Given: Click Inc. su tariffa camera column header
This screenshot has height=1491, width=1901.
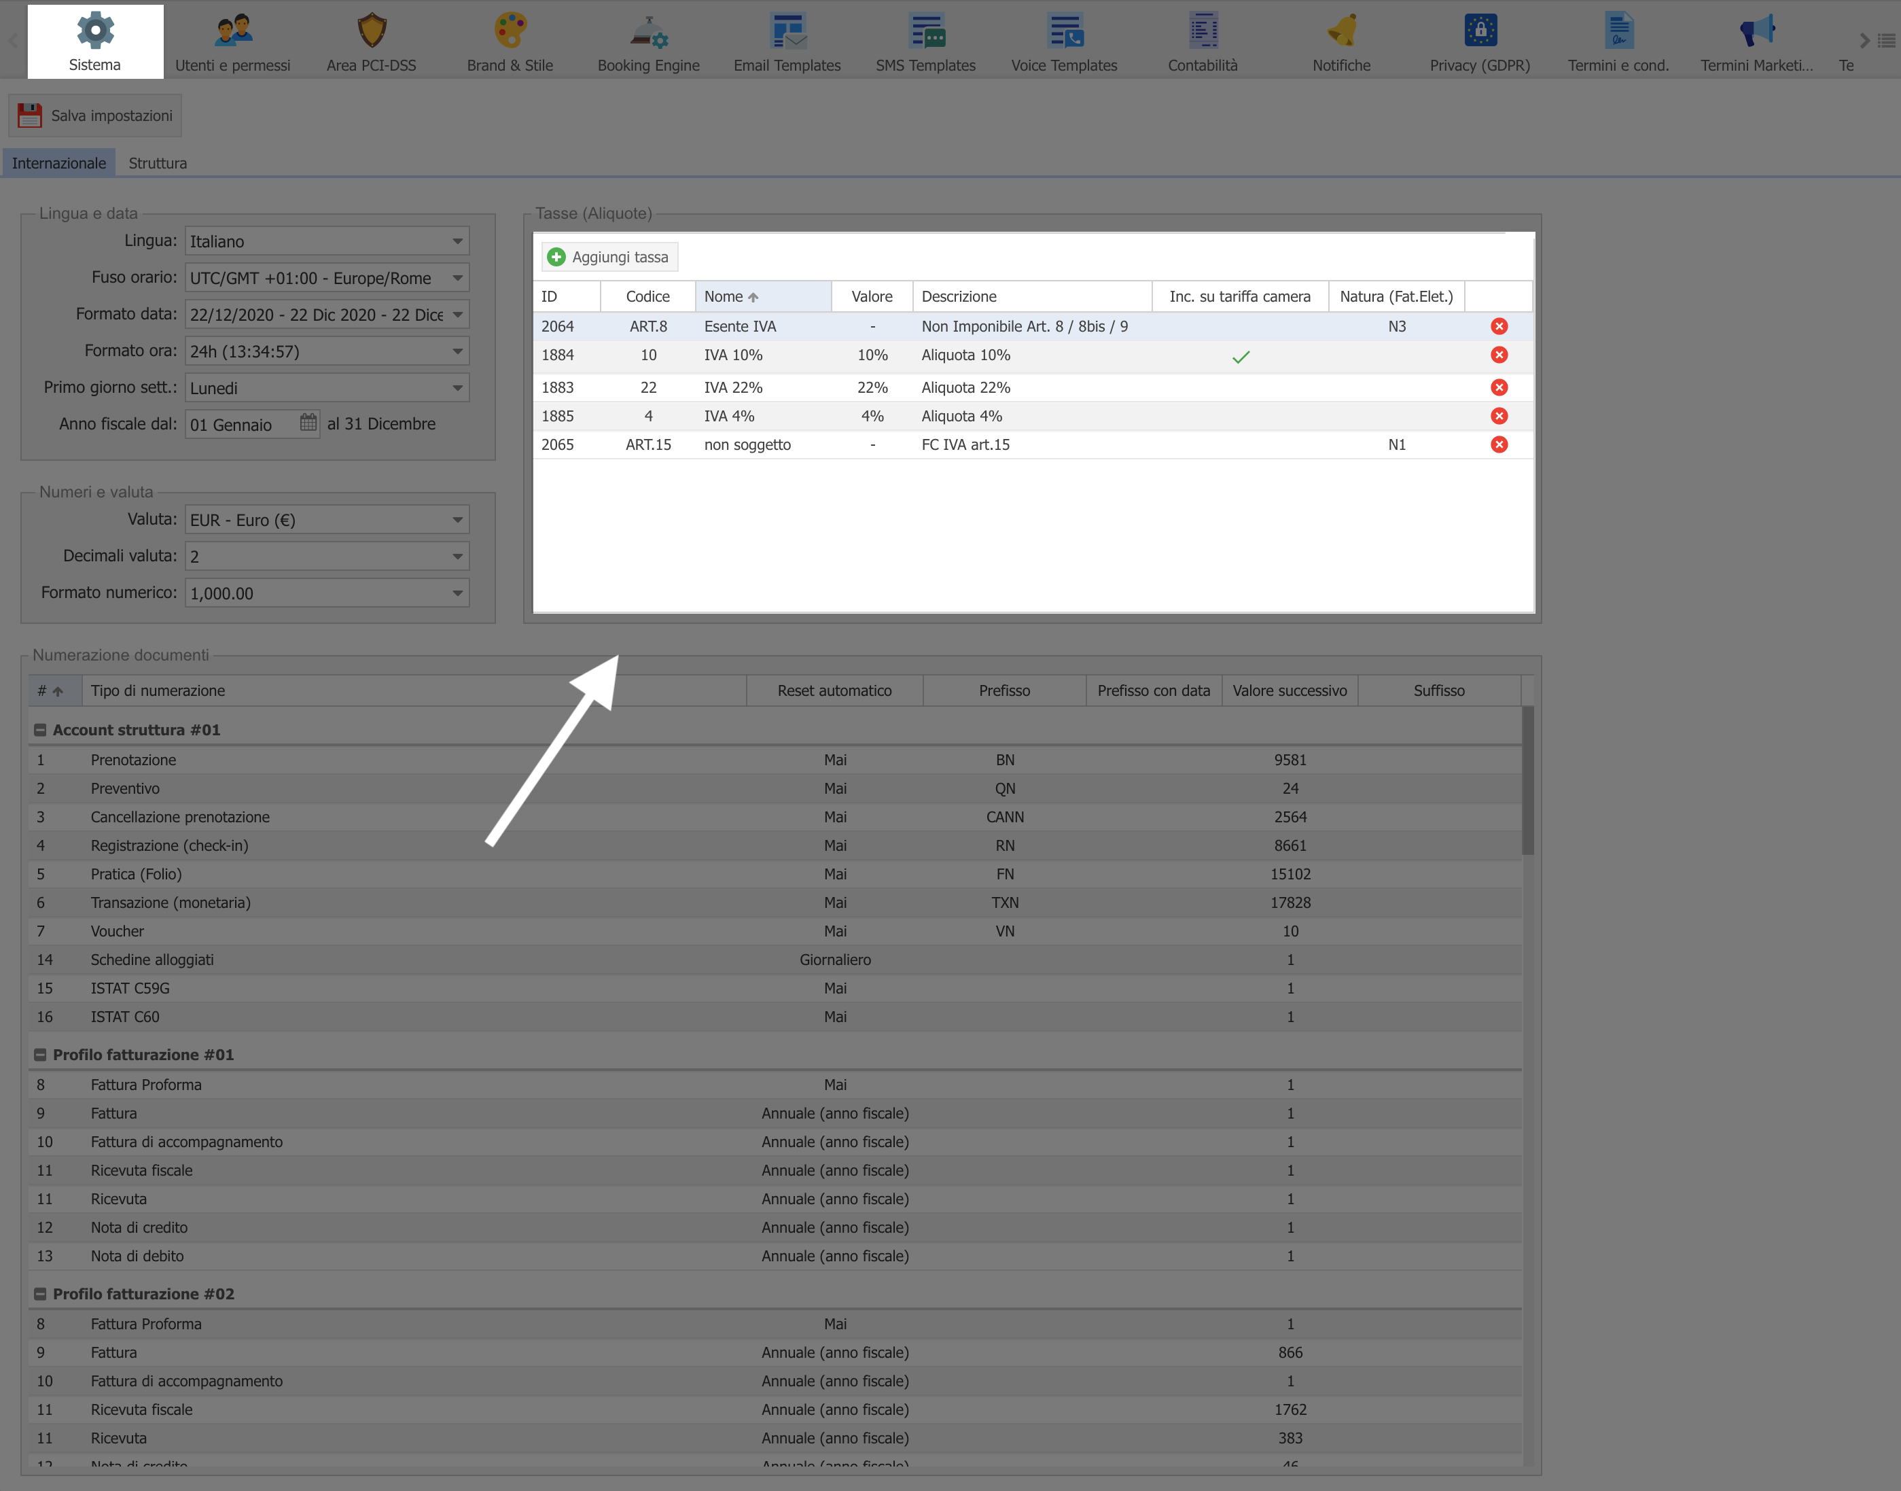Looking at the screenshot, I should tap(1241, 296).
